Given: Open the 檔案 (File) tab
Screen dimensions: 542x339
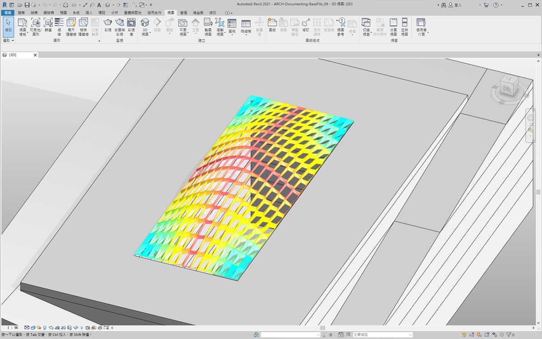Looking at the screenshot, I should point(8,13).
